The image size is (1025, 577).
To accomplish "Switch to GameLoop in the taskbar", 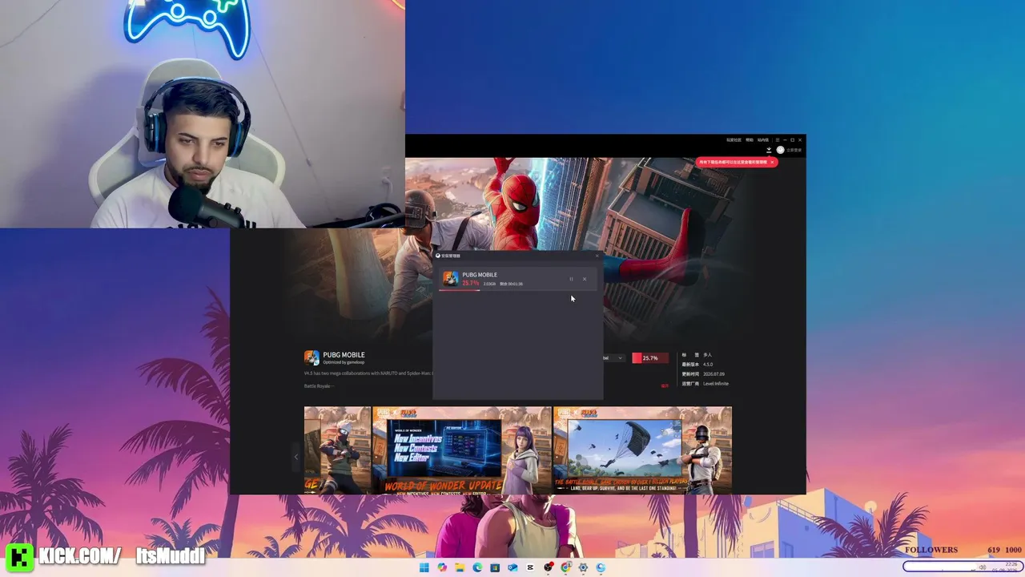I will 601,567.
